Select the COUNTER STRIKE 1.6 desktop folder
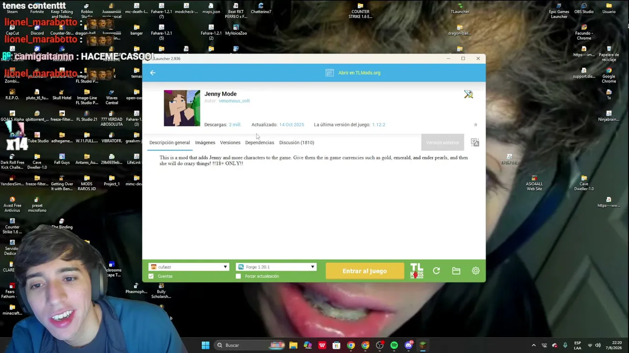Screen dimensions: 629x353 click(x=360, y=11)
